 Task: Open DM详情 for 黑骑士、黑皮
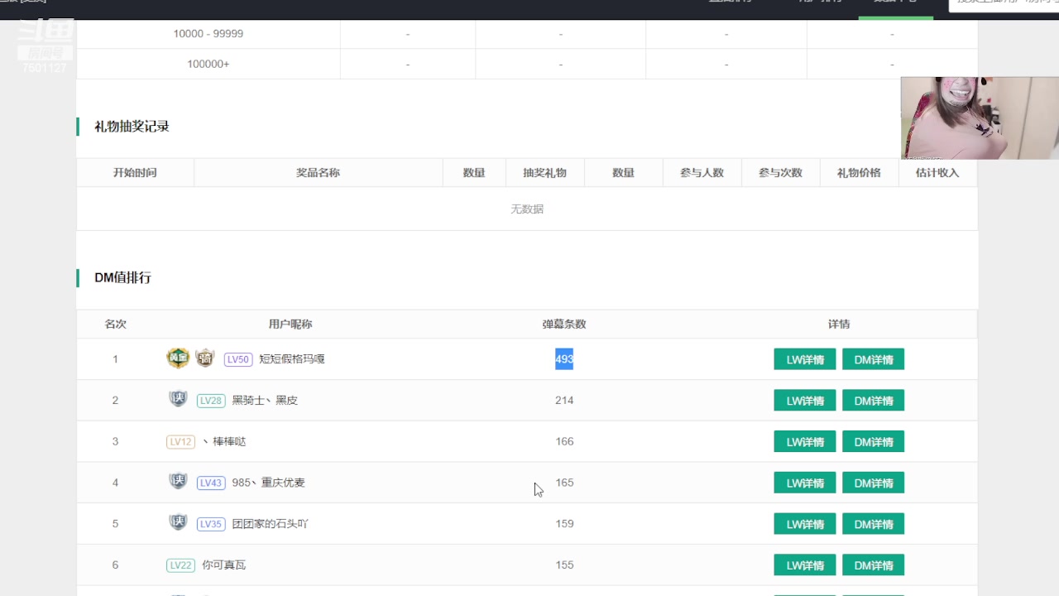[873, 400]
